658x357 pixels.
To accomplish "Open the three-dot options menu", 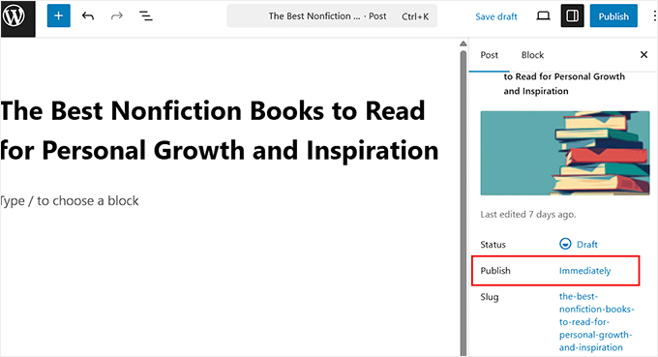I will click(x=654, y=15).
